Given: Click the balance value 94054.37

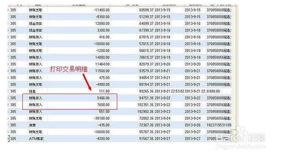Looking at the screenshot, I should (146, 78).
